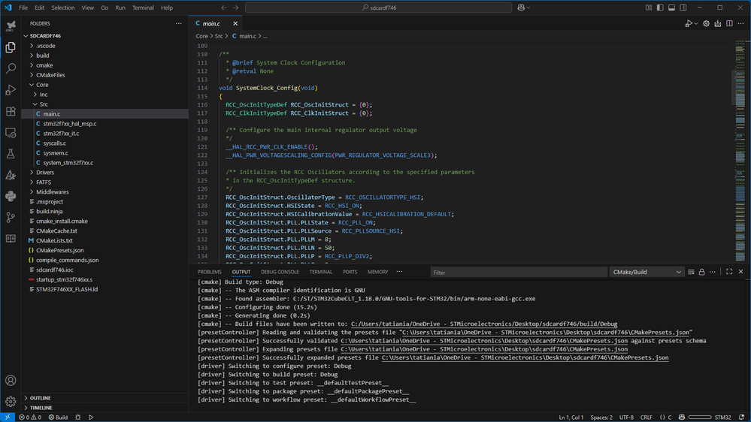Open the Source Control view
This screenshot has width=751, height=422.
[x=11, y=218]
